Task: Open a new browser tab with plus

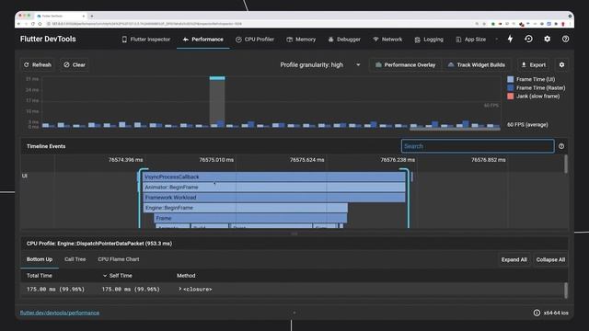Action: point(92,17)
